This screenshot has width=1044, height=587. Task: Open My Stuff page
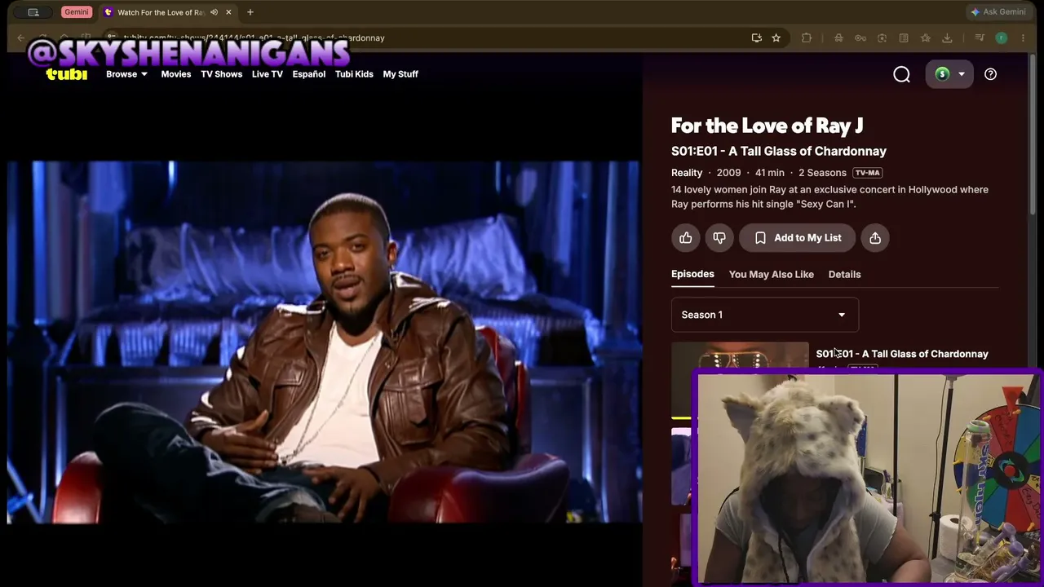click(x=400, y=74)
